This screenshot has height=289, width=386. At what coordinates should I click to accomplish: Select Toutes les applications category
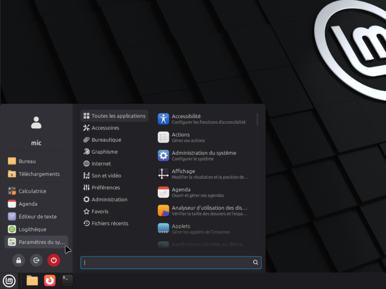click(x=115, y=116)
